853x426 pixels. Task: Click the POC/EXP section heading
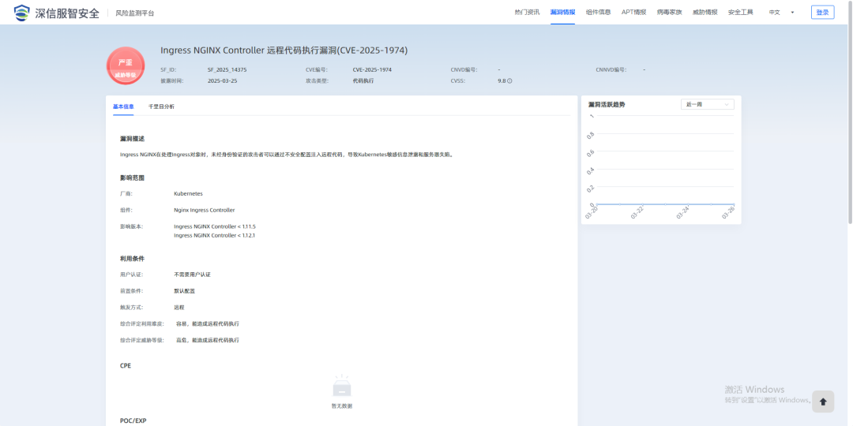click(133, 421)
